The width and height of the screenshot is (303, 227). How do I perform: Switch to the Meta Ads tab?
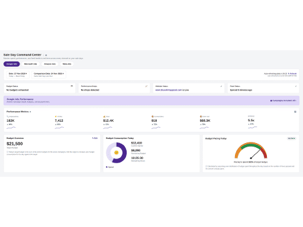[x=67, y=64]
